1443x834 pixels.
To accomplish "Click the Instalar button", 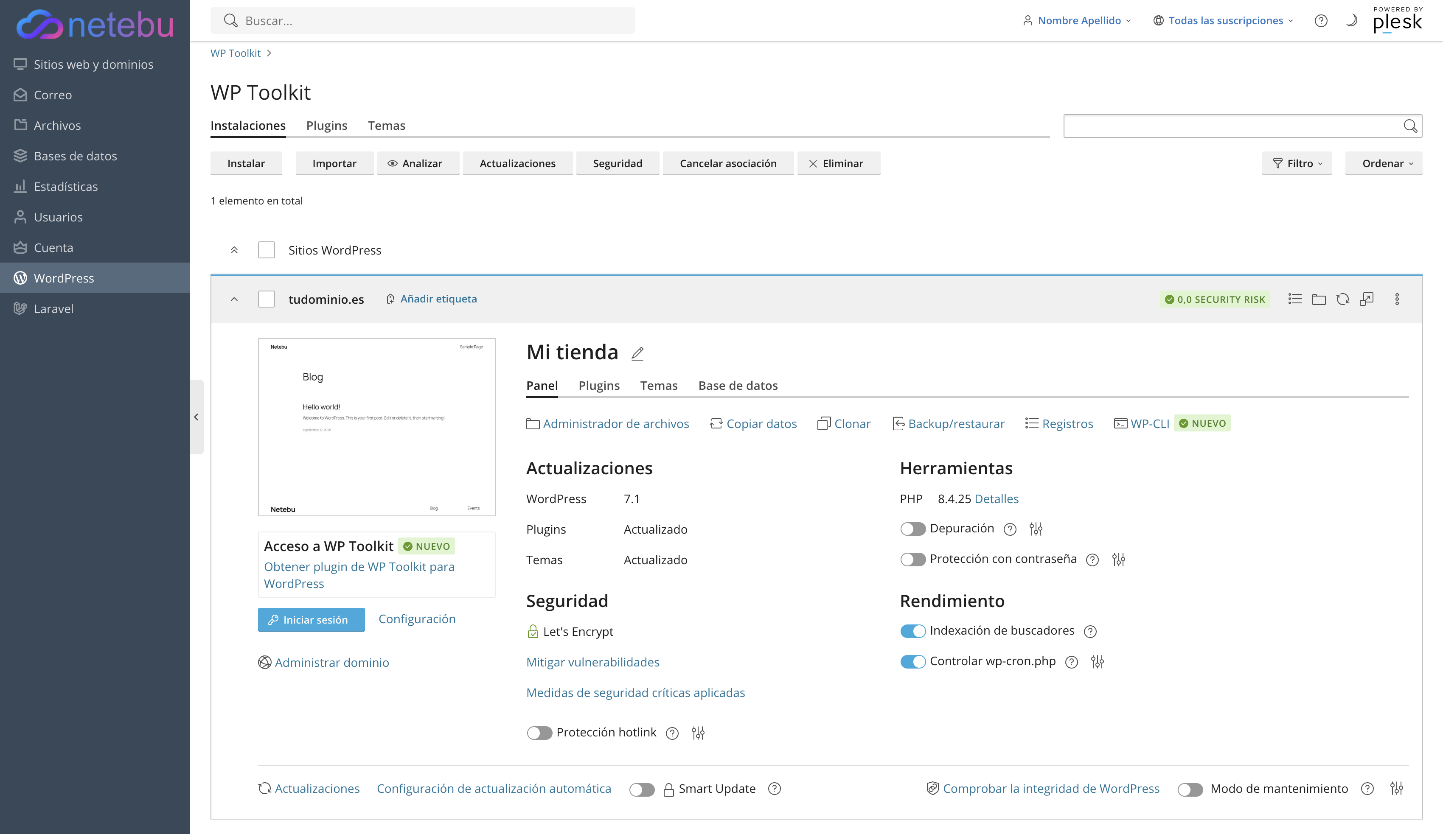I will pyautogui.click(x=246, y=163).
